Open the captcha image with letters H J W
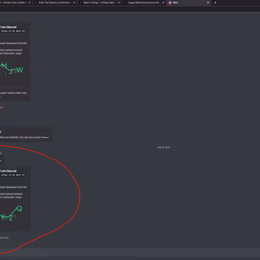 pyautogui.click(x=11, y=69)
